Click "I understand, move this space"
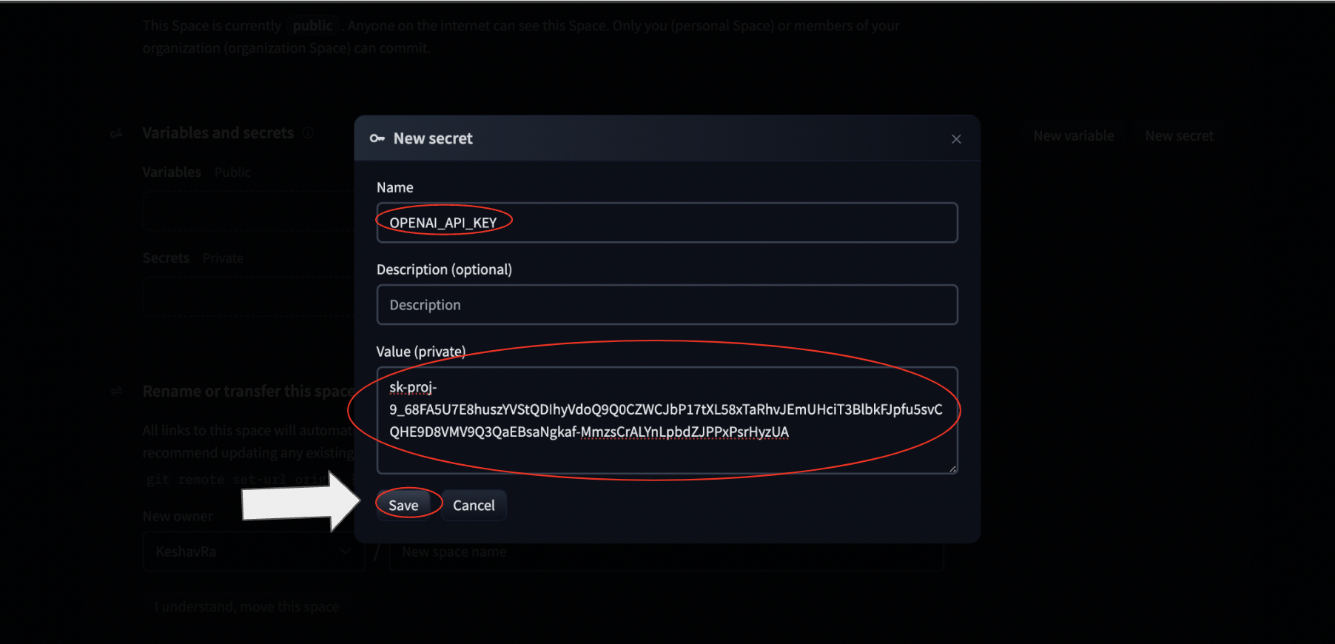Screen dimensions: 1335x644 coord(247,607)
